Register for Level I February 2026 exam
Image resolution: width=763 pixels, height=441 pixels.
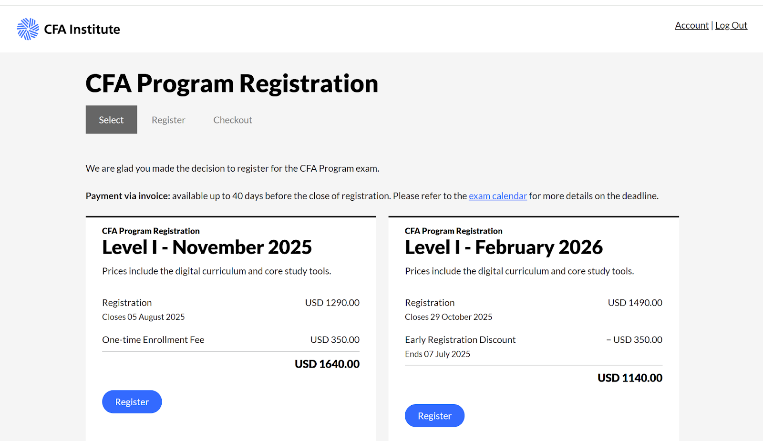(434, 416)
